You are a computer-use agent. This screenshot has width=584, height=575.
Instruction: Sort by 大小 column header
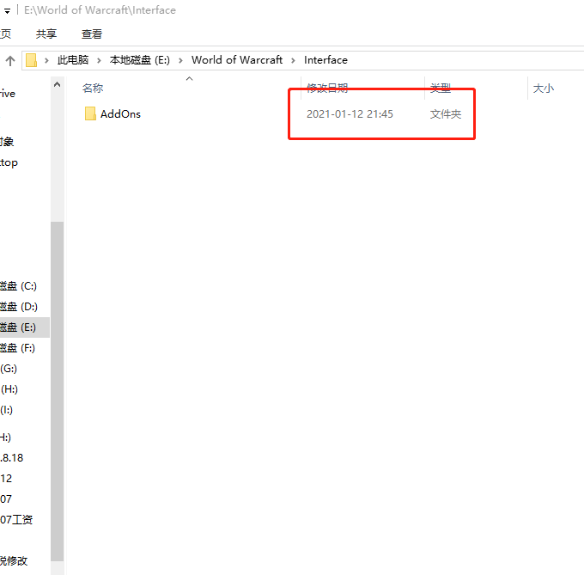click(x=544, y=89)
